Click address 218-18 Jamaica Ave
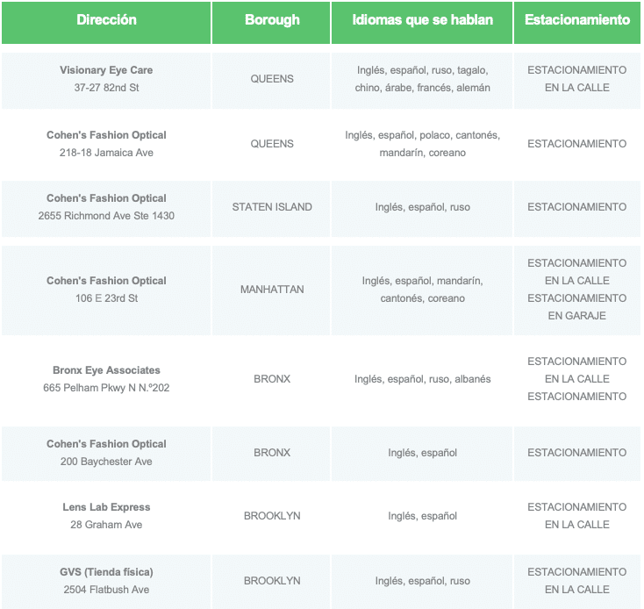644x609 pixels. click(x=106, y=153)
